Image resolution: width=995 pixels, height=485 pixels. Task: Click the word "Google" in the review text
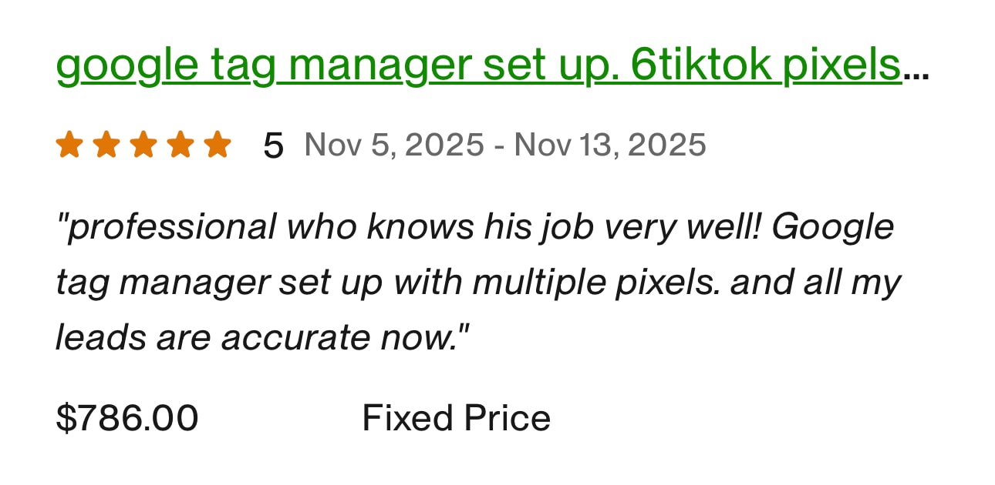coord(832,227)
